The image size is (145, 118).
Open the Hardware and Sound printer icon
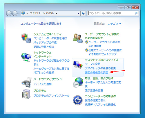point(26,82)
